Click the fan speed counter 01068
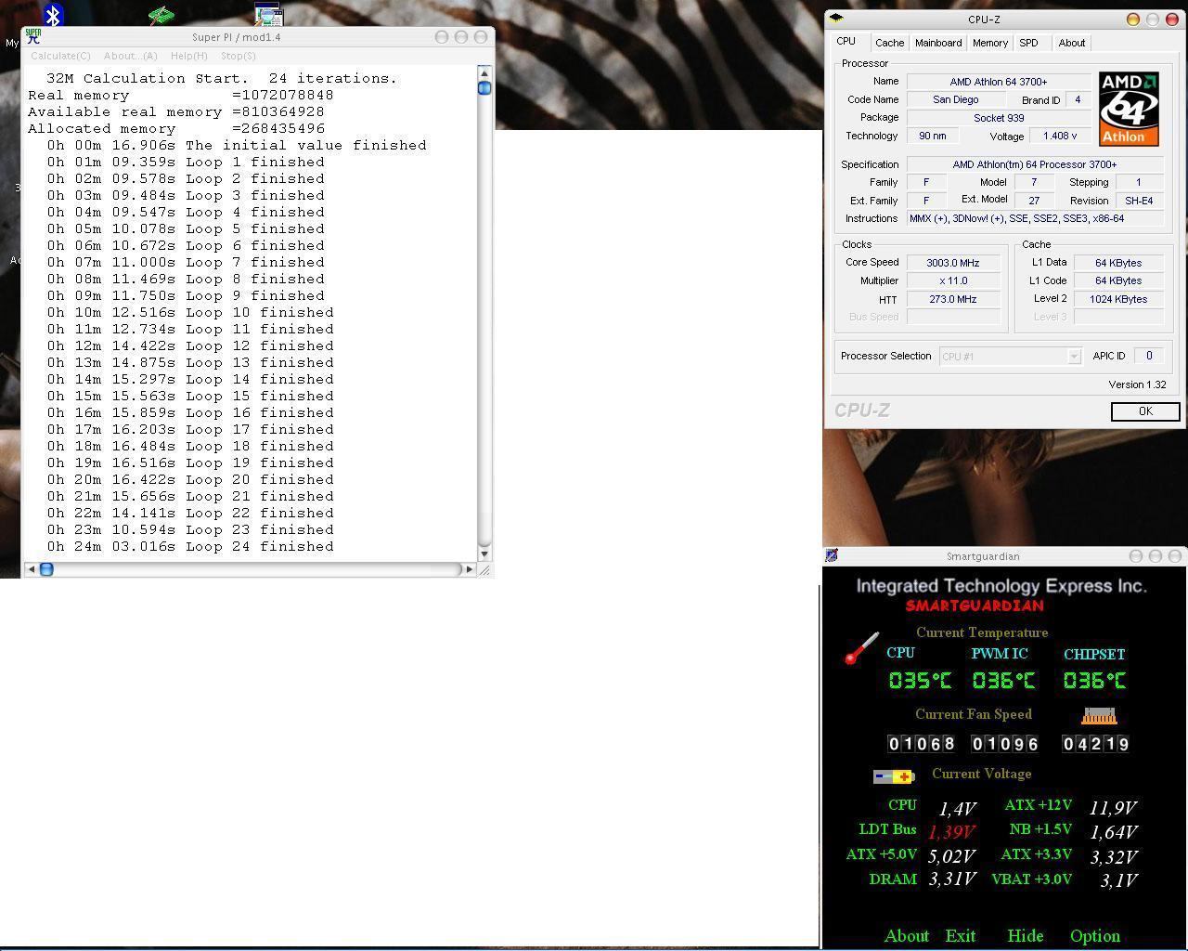This screenshot has width=1188, height=951. point(922,744)
